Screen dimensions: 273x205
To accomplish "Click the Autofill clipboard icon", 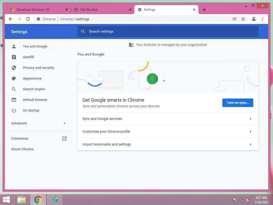I will [x=14, y=57].
